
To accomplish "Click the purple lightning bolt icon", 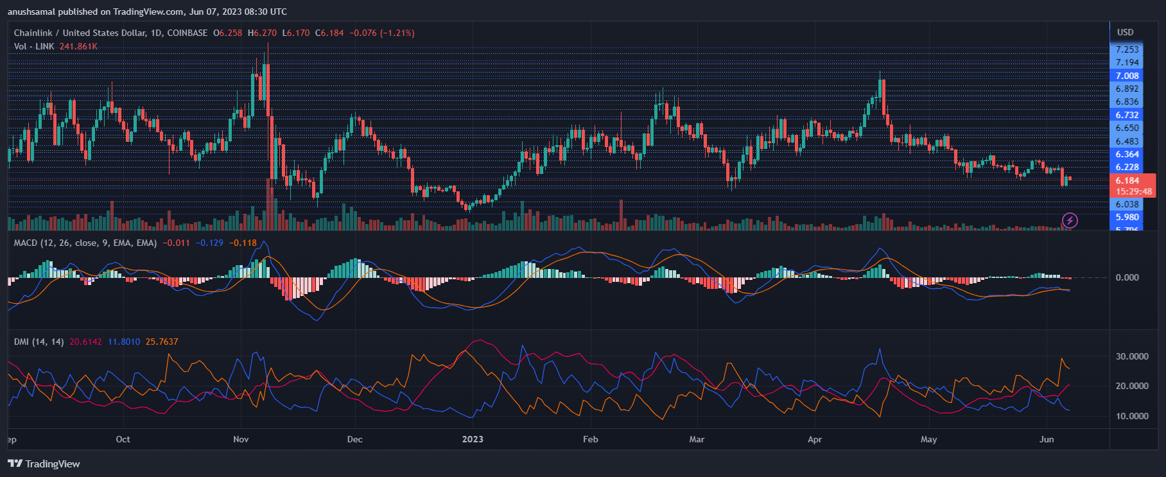I will click(1070, 221).
